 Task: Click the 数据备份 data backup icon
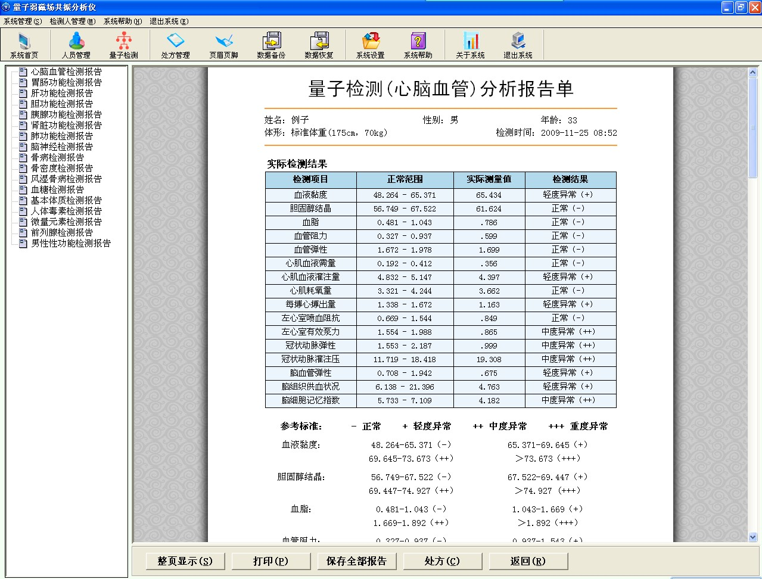(271, 45)
